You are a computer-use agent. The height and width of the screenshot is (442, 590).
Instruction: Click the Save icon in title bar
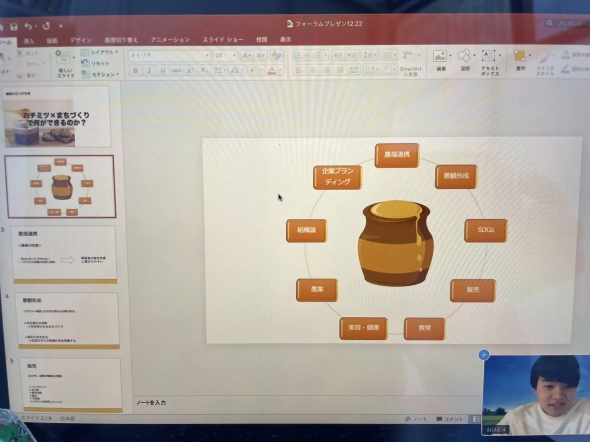point(14,27)
